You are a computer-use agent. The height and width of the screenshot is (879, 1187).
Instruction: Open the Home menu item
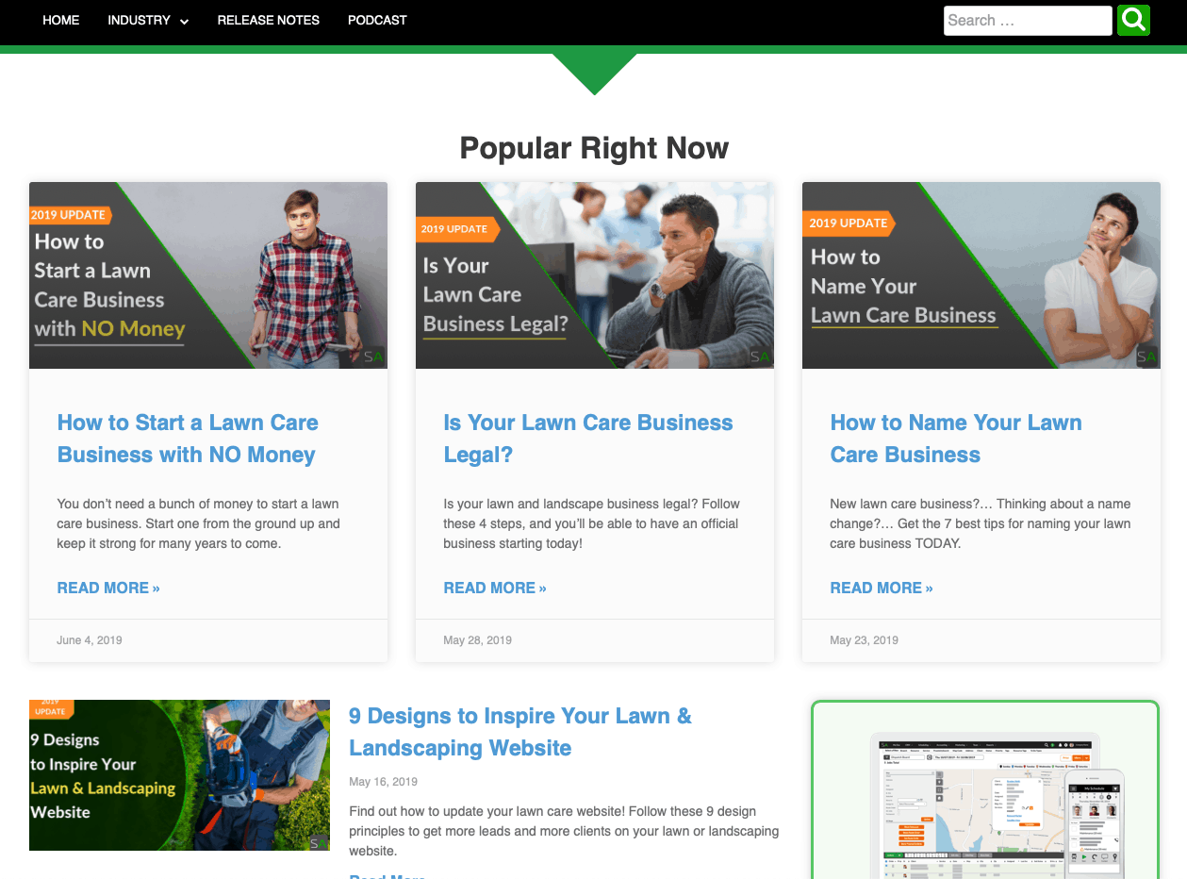pos(61,20)
